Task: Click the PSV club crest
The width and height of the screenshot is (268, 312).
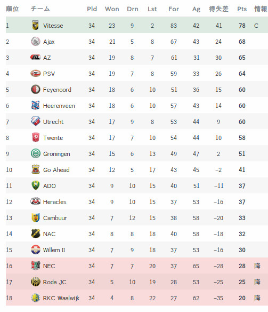Action: tap(36, 73)
